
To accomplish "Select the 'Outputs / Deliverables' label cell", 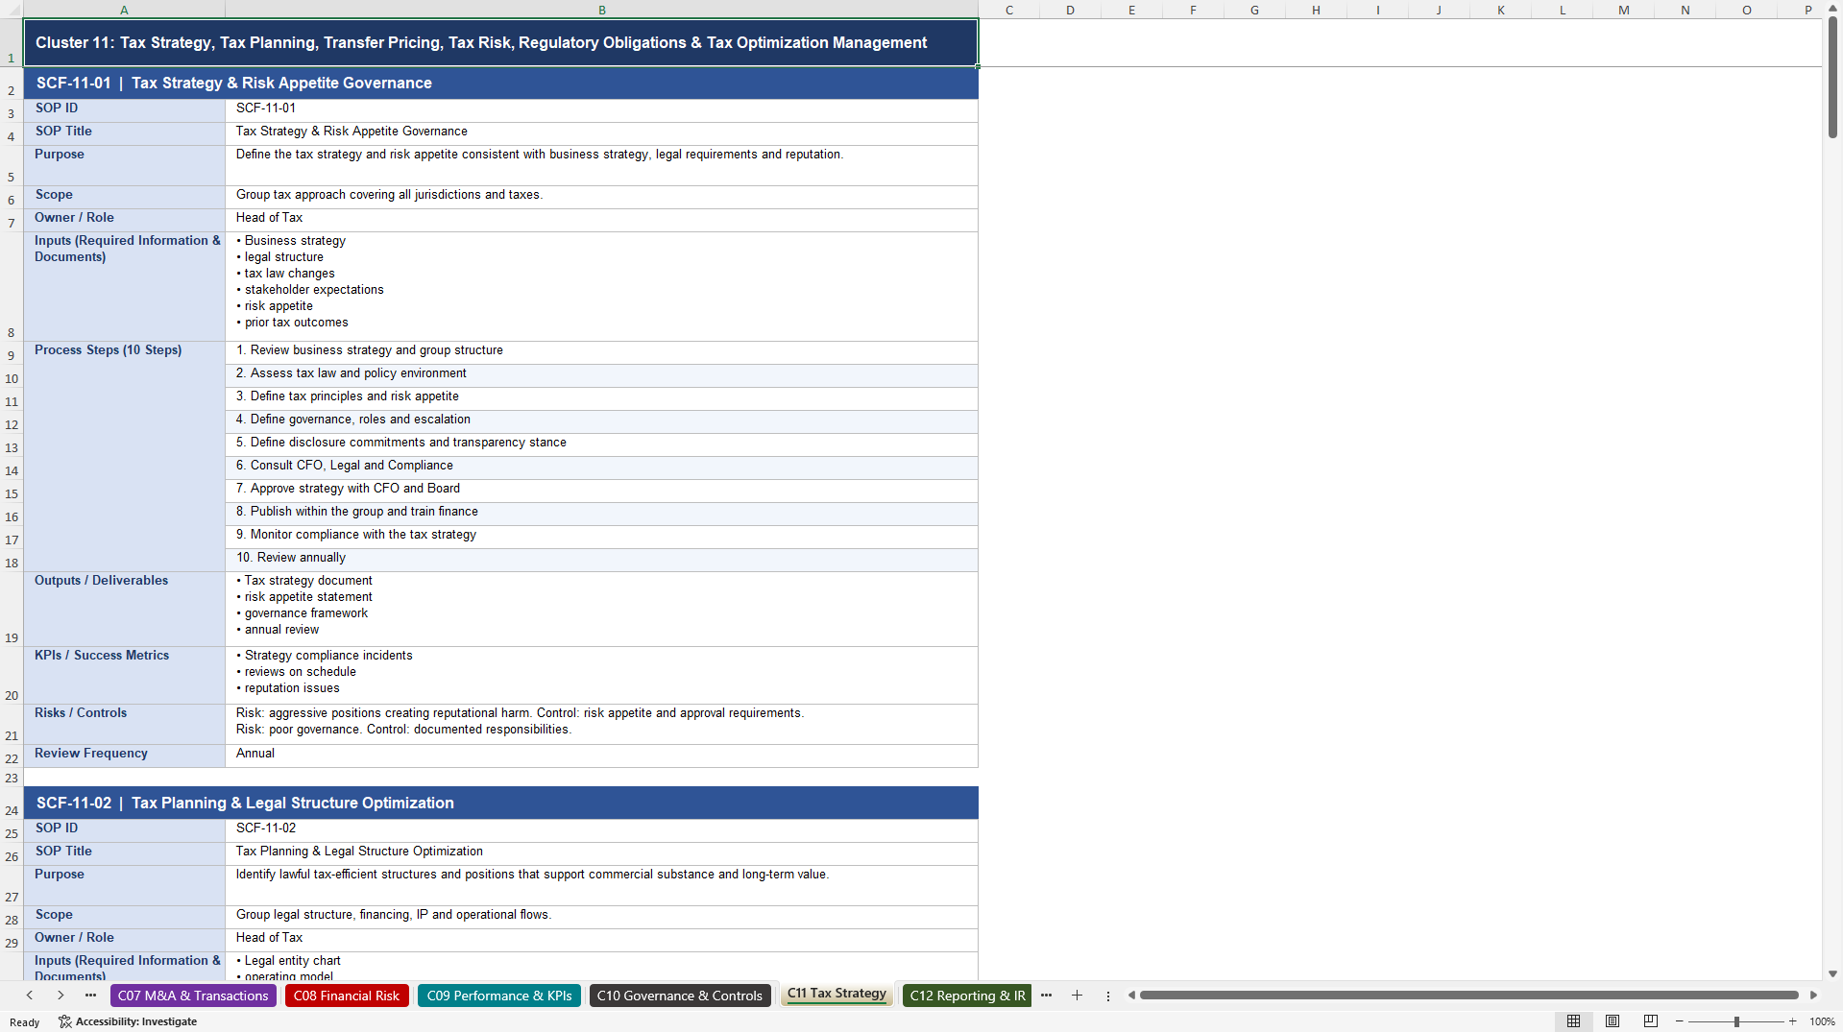I will (x=124, y=609).
